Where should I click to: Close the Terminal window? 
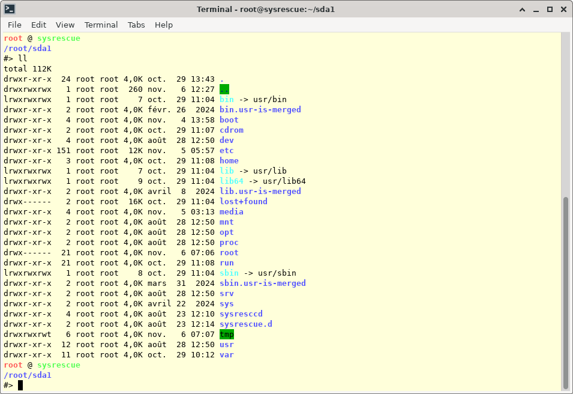point(562,9)
